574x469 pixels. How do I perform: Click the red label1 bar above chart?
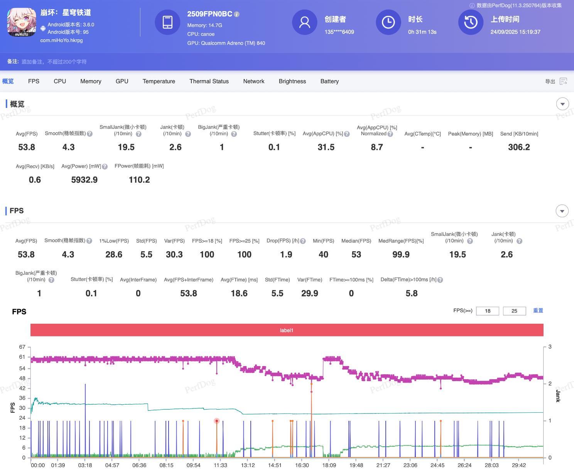(287, 330)
